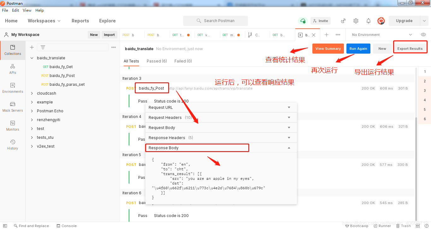Click the View Summary button
This screenshot has height=229, width=431.
328,49
